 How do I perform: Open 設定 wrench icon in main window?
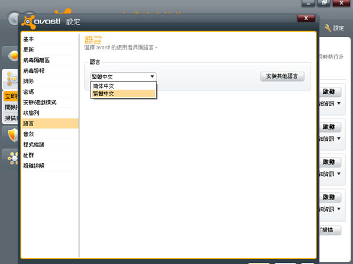click(334, 28)
